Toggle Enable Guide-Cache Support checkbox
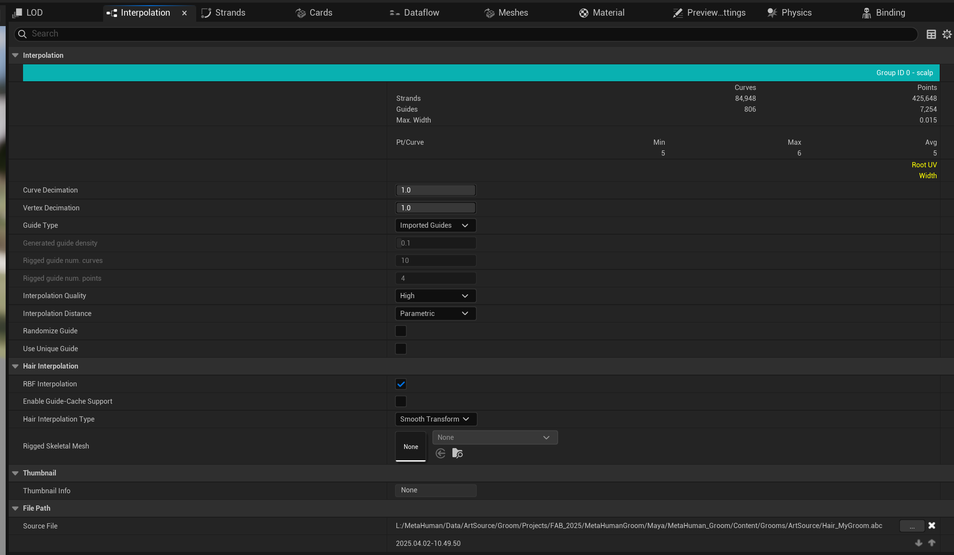 (401, 402)
